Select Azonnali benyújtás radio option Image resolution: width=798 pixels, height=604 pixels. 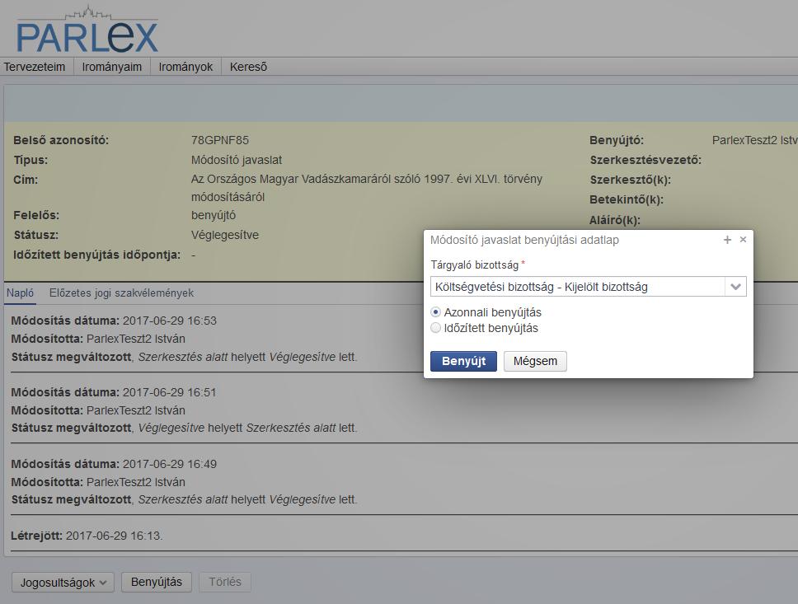pyautogui.click(x=435, y=312)
